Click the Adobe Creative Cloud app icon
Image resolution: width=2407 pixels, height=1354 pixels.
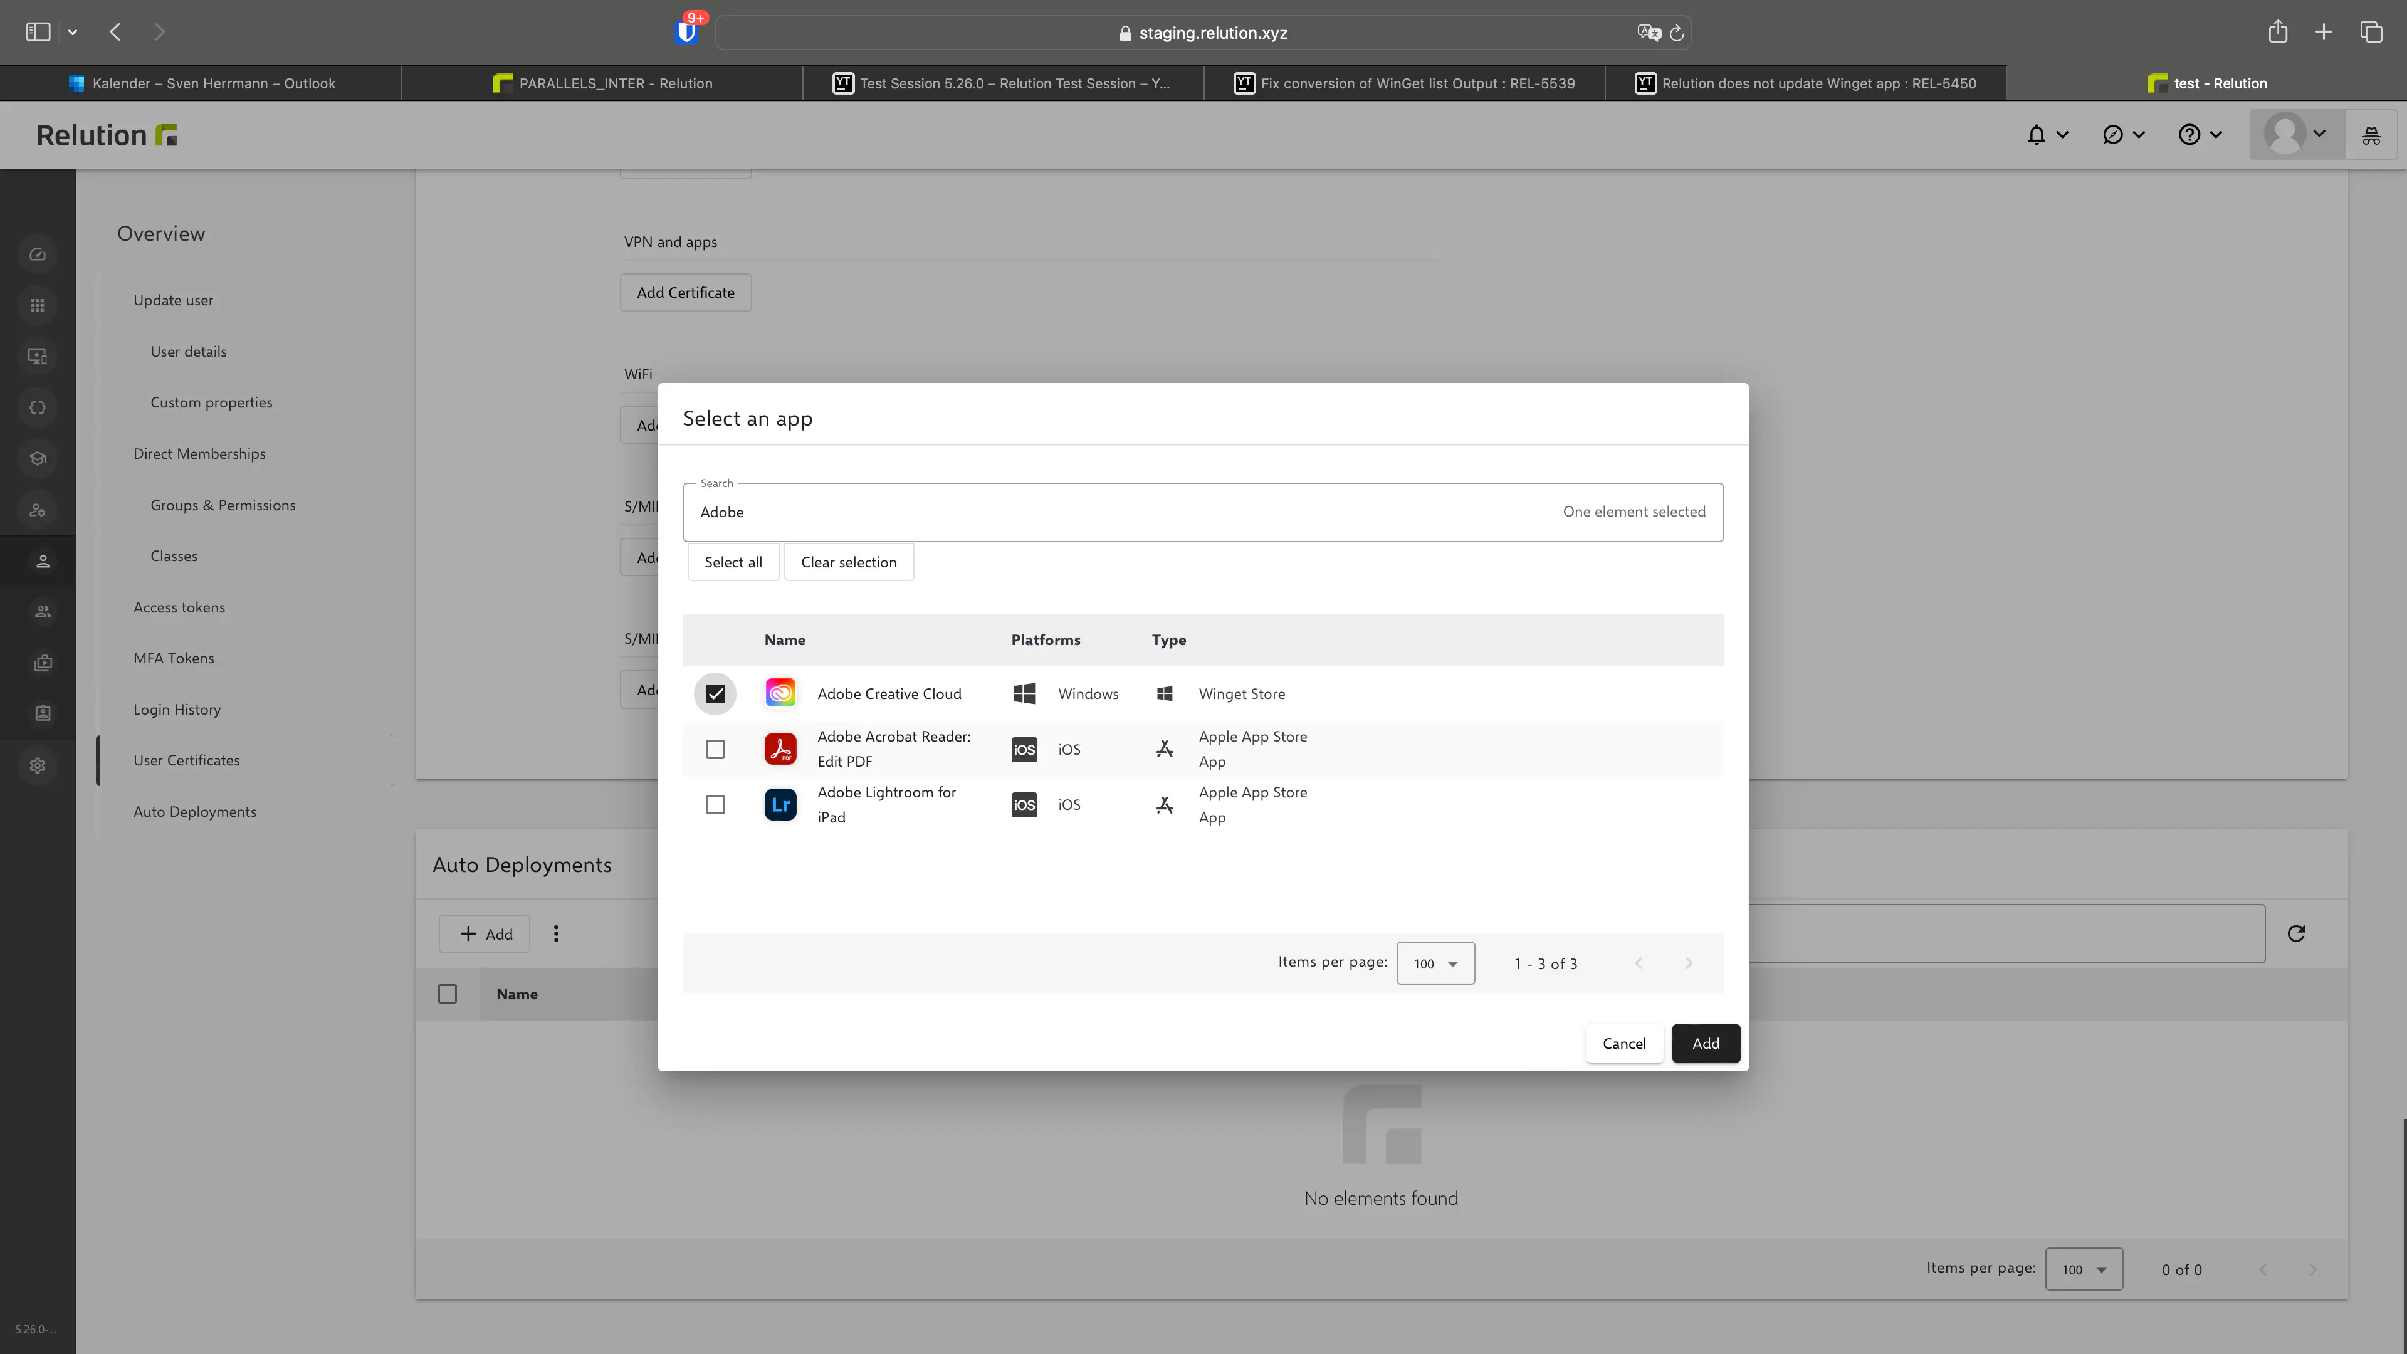(x=780, y=693)
